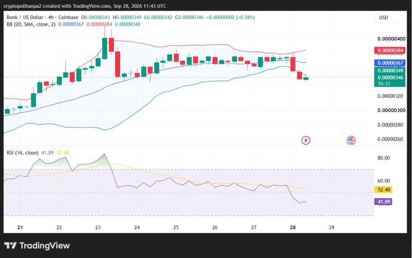Click the US flag economic event icon

click(351, 140)
